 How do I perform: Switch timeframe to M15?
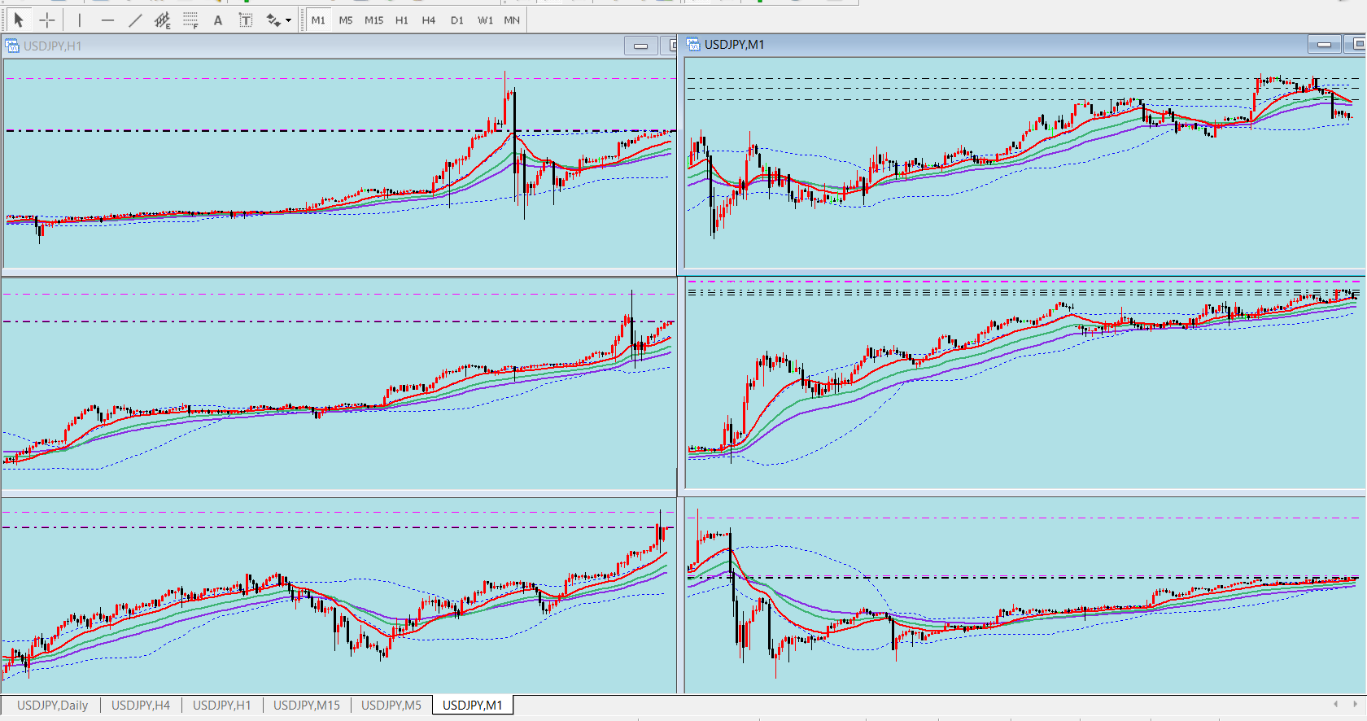tap(373, 20)
